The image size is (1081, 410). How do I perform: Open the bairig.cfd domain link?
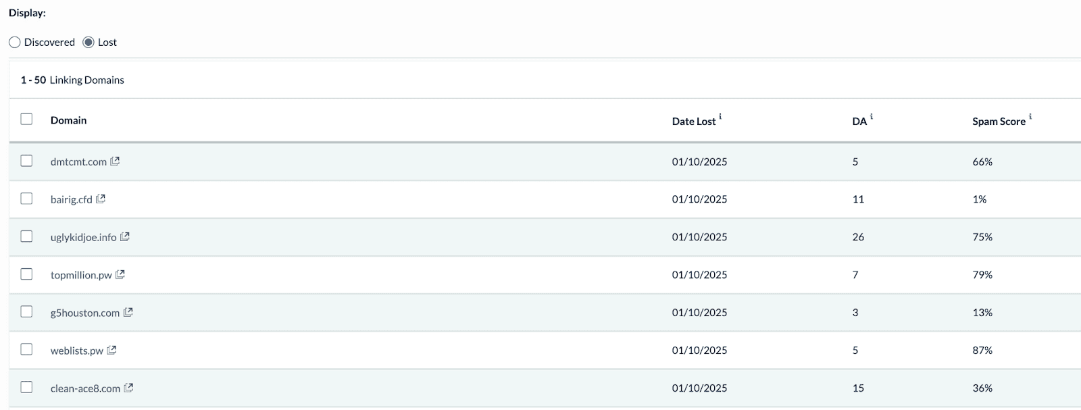click(71, 200)
